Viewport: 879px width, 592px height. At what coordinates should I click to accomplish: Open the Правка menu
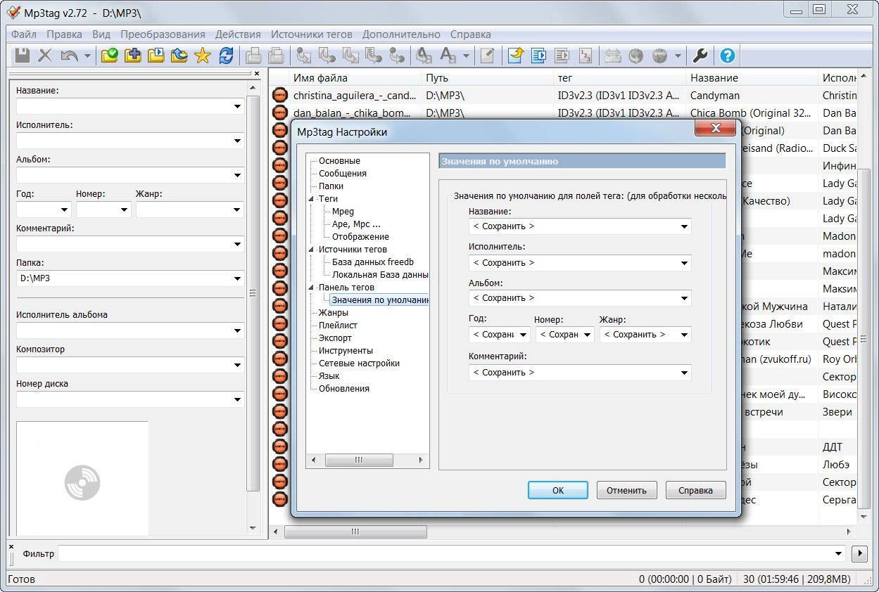[x=64, y=34]
